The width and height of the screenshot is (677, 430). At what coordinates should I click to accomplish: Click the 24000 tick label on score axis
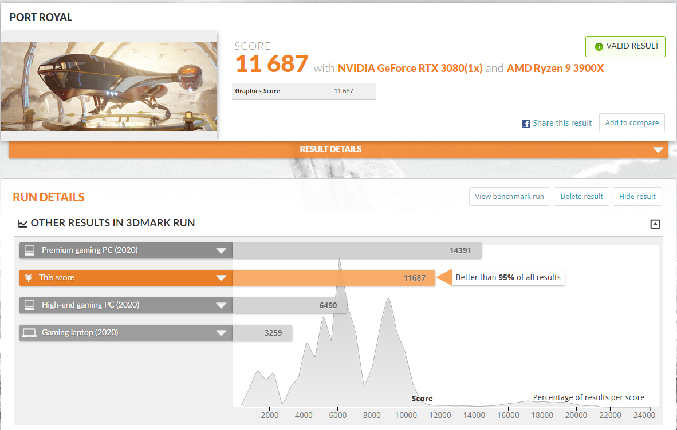click(x=644, y=415)
